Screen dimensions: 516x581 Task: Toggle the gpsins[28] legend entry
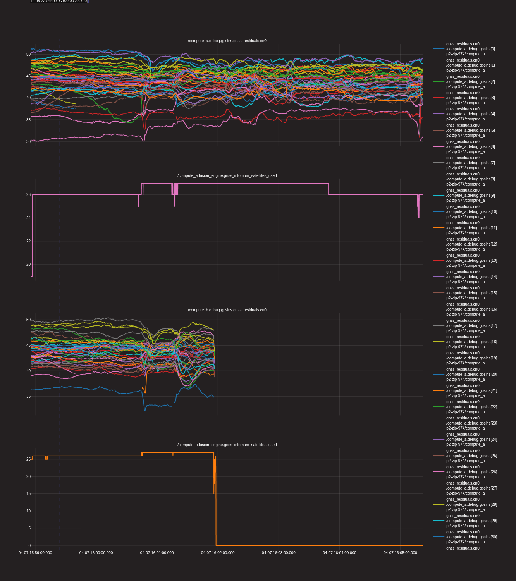coord(465,505)
